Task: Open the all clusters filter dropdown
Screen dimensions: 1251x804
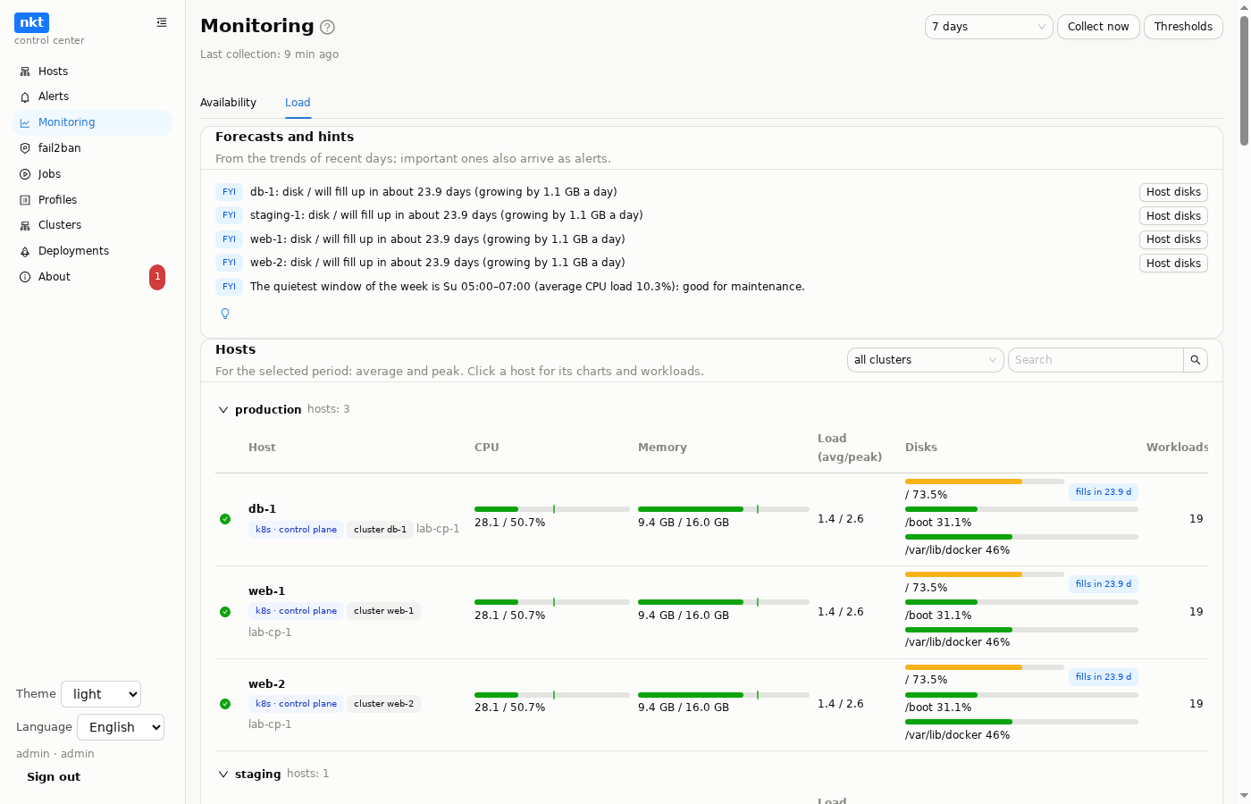Action: click(x=926, y=360)
